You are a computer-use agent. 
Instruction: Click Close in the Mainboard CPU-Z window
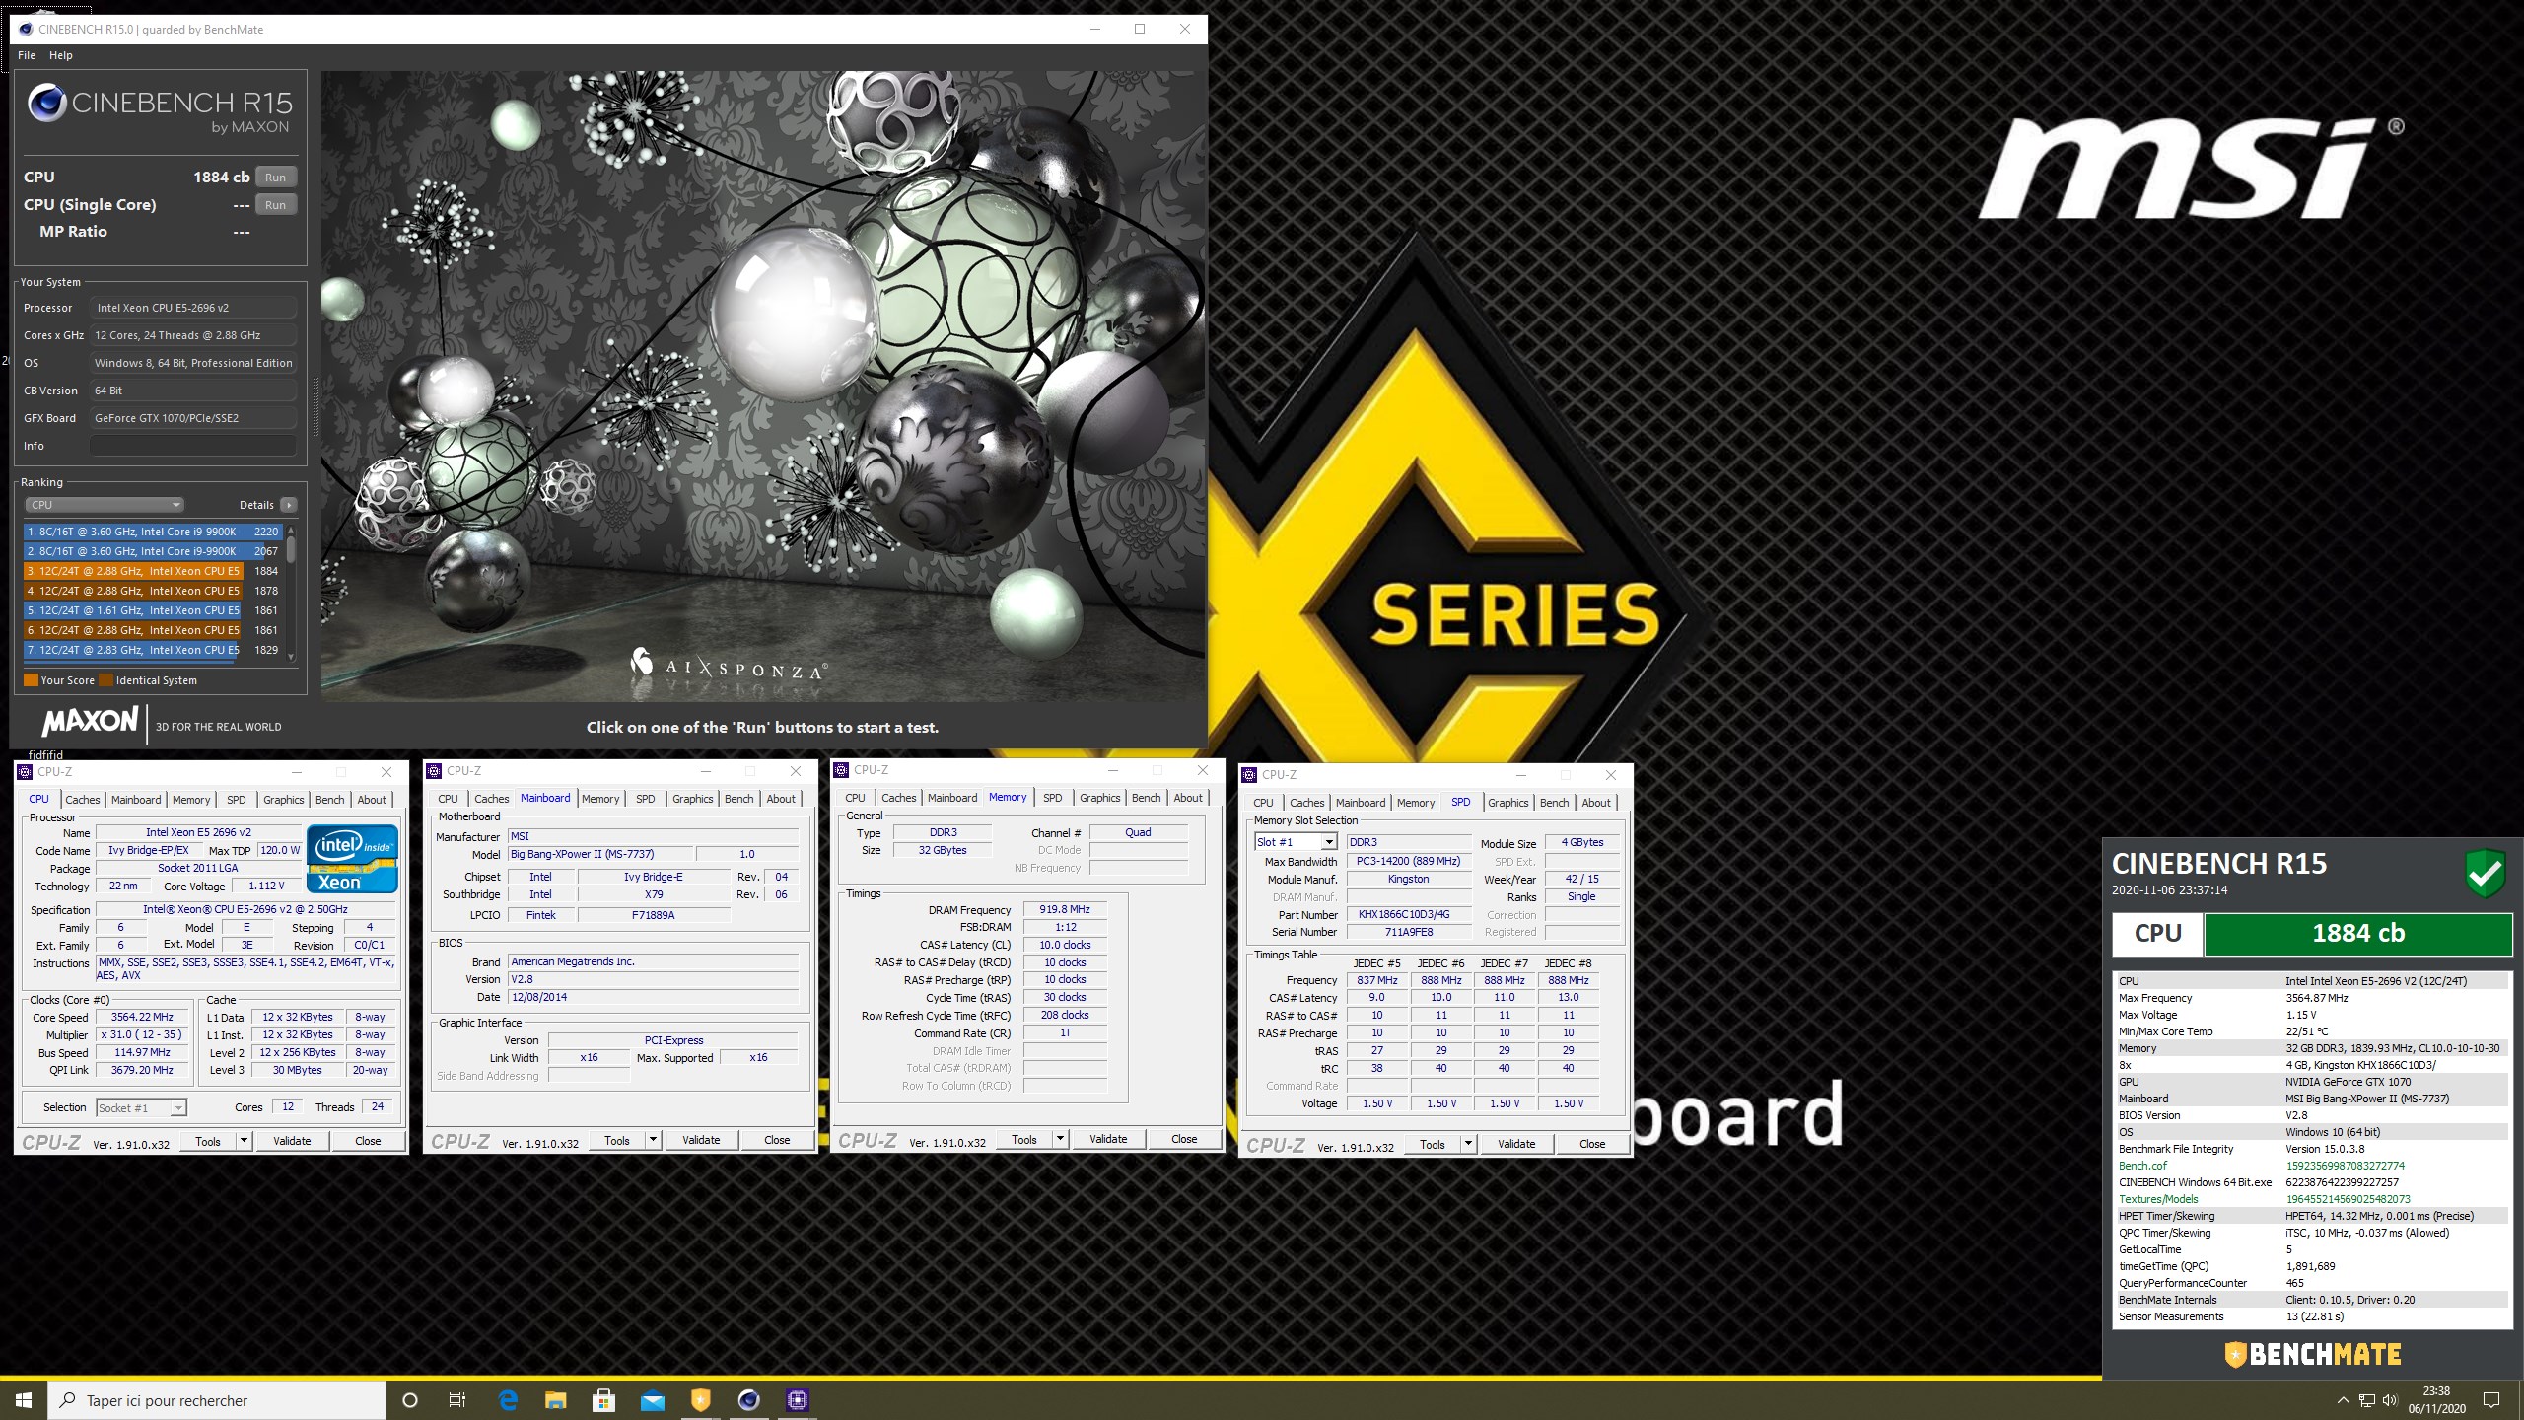[777, 1141]
